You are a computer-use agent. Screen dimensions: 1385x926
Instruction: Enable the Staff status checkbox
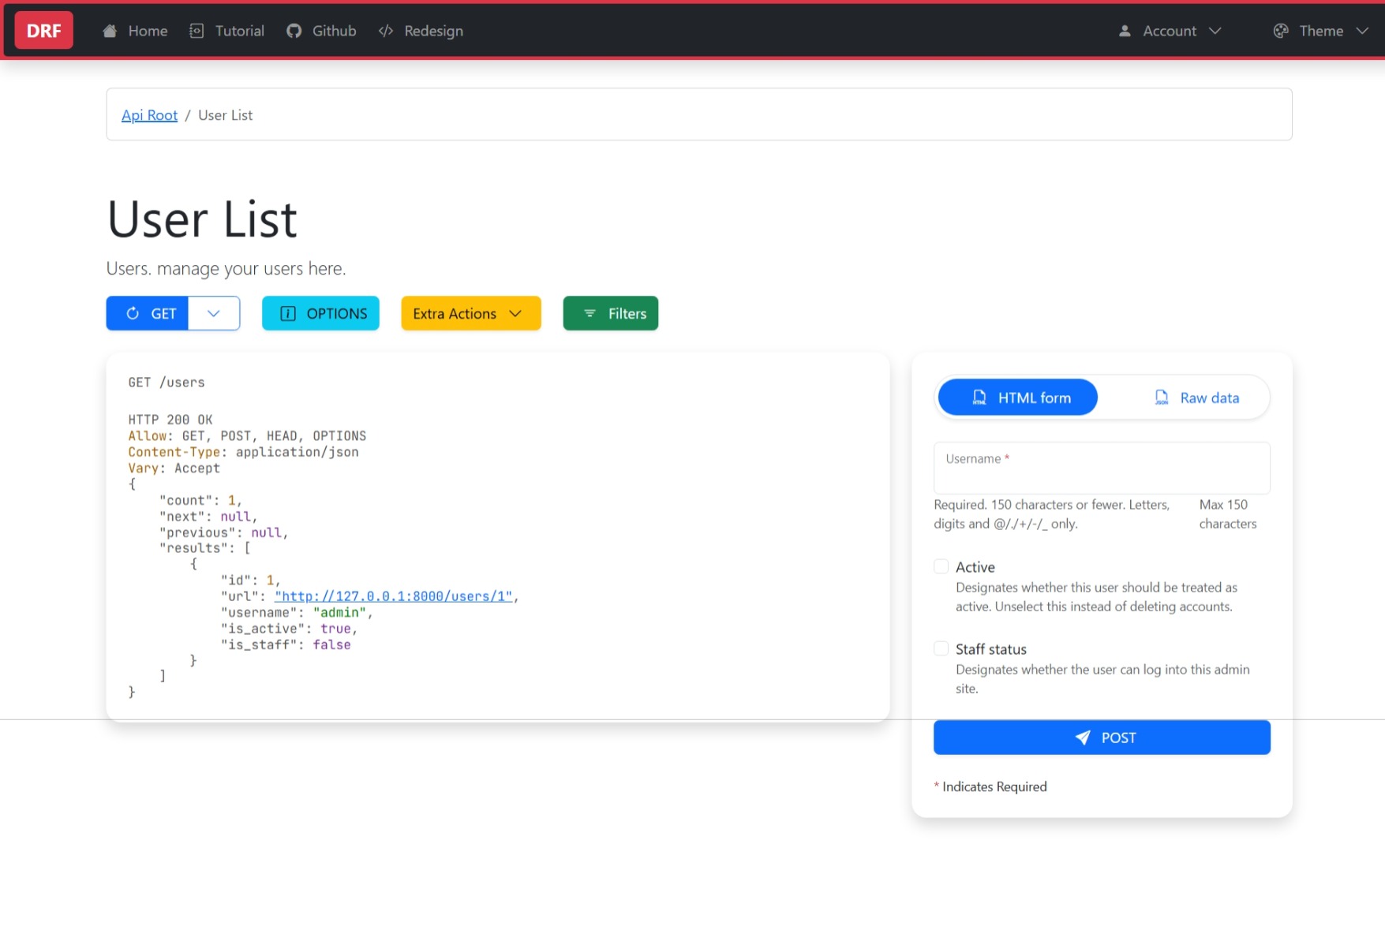point(941,648)
